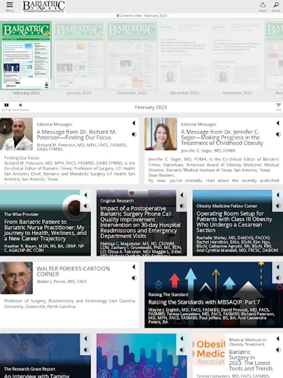Screen dimensions: 283x378
Task: Play audio for Dr. Seger message article
Action: 278,134
